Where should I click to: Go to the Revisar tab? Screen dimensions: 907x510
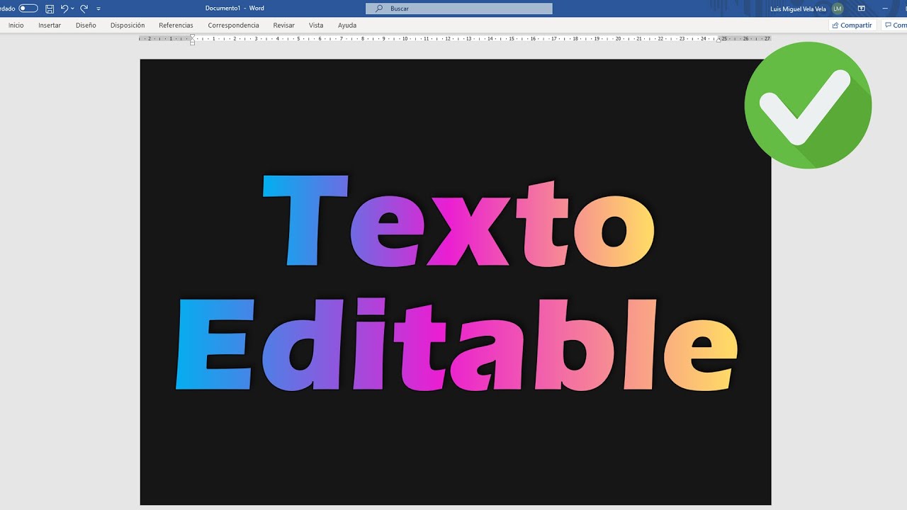point(284,25)
